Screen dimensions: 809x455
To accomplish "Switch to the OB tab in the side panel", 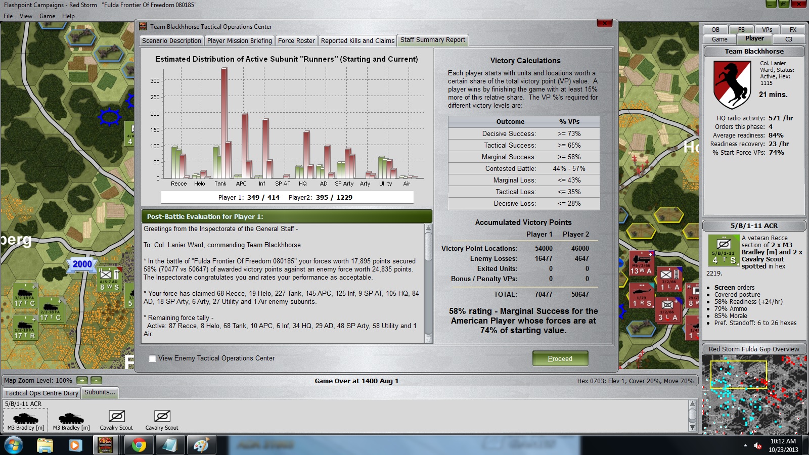I will 715,30.
